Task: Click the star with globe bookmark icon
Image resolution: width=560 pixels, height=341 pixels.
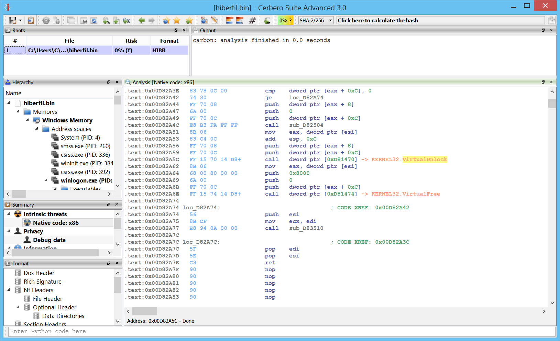Action: pos(167,21)
